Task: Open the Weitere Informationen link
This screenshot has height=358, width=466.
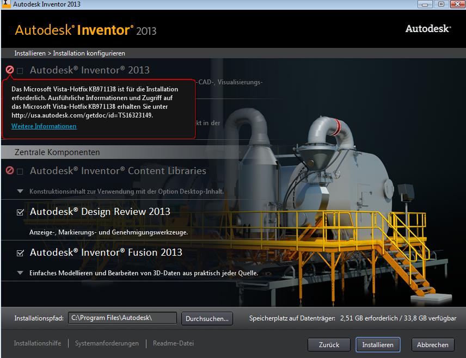Action: pos(44,126)
